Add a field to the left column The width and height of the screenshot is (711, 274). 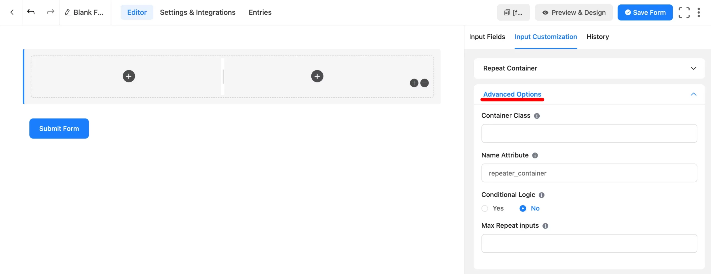tap(129, 76)
